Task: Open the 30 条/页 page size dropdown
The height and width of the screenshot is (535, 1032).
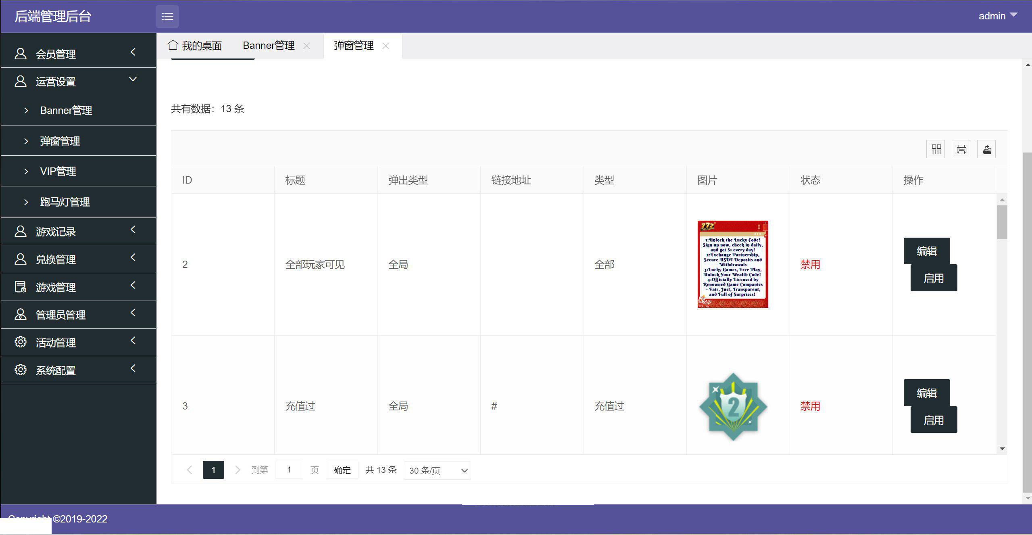Action: [437, 470]
